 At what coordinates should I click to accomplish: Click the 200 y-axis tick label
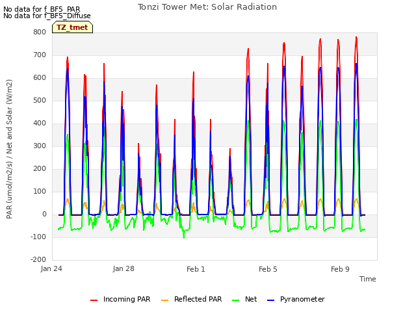(40, 169)
